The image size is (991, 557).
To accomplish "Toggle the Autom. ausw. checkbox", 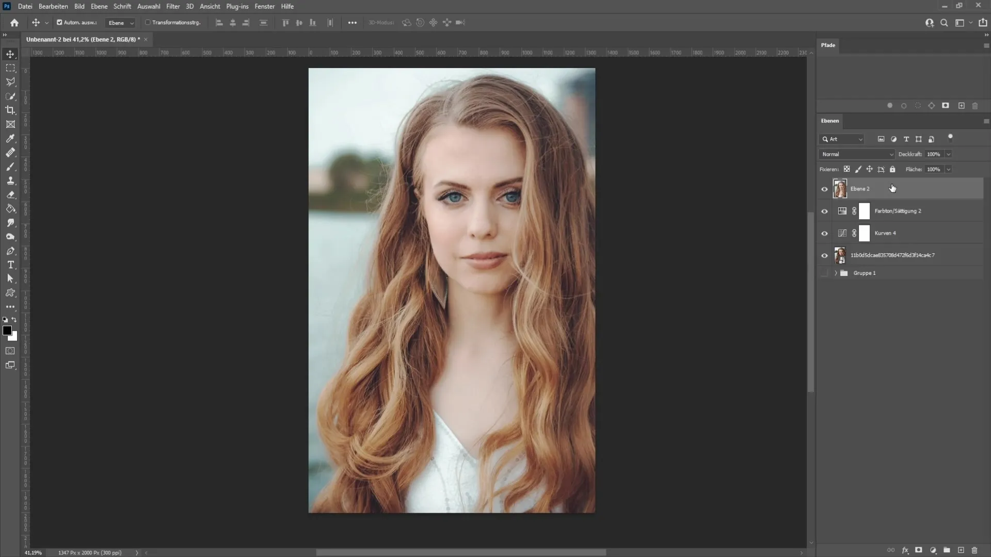I will tap(59, 23).
